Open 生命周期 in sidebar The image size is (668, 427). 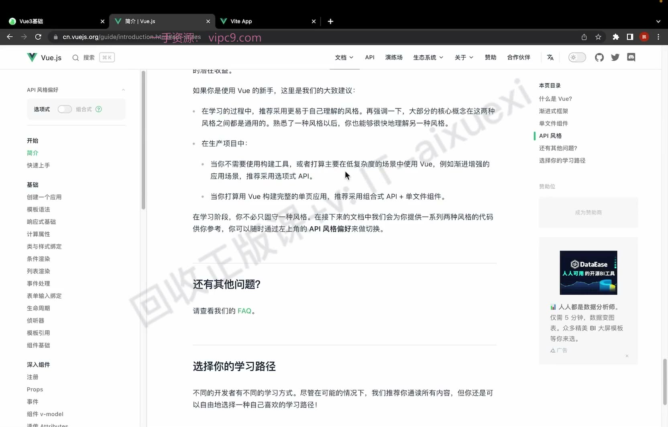pyautogui.click(x=38, y=308)
